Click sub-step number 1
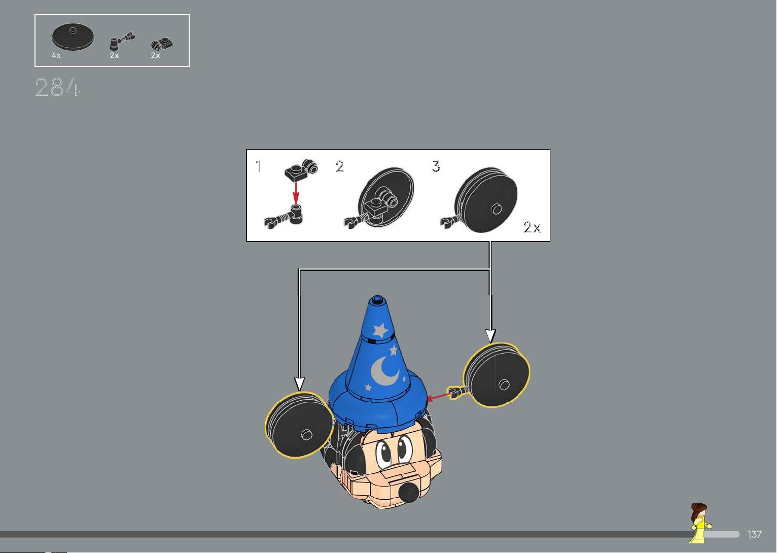Screen dimensions: 777x553 259,166
